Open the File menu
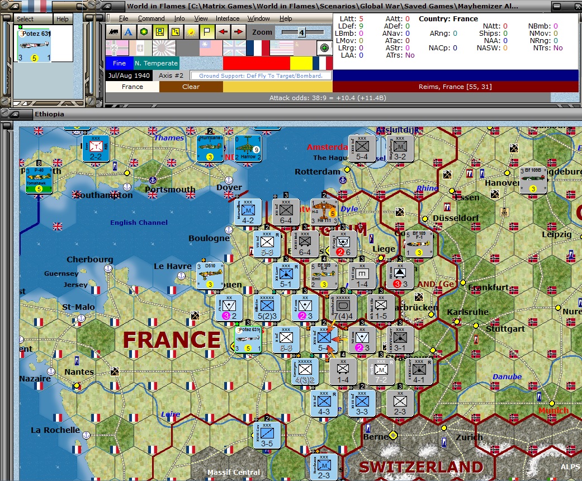The image size is (582, 481). point(124,18)
